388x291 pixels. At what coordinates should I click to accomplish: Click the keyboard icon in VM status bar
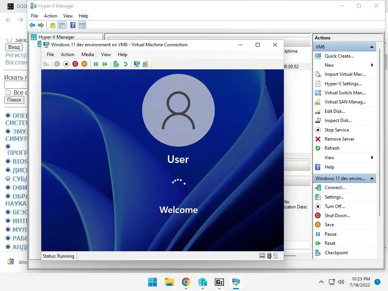tap(262, 256)
